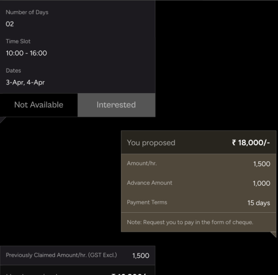Click the cheque payment note text
Viewport: 278px width, 275px height.
tap(190, 222)
